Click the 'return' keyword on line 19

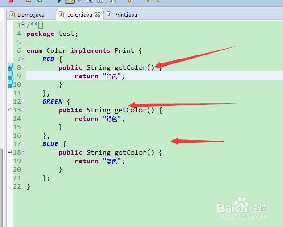click(86, 161)
